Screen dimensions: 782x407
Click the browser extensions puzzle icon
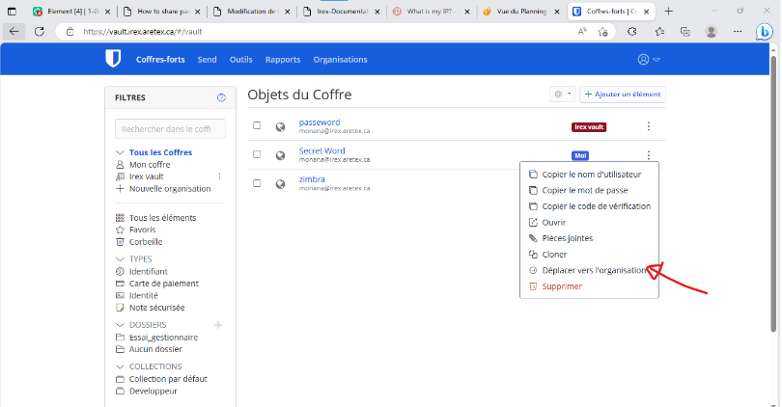(632, 32)
